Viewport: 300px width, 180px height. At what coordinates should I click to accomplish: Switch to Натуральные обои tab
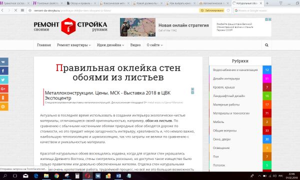(x=247, y=3)
